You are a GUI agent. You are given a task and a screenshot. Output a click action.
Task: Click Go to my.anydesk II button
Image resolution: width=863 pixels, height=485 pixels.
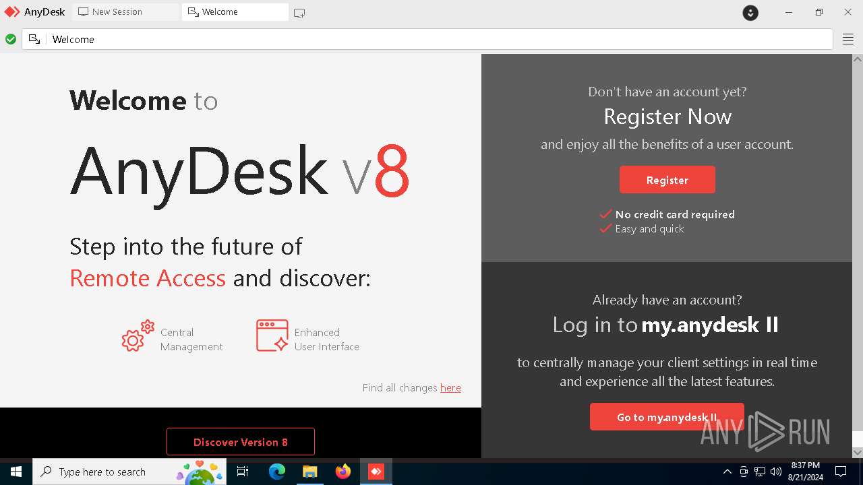[x=667, y=417]
